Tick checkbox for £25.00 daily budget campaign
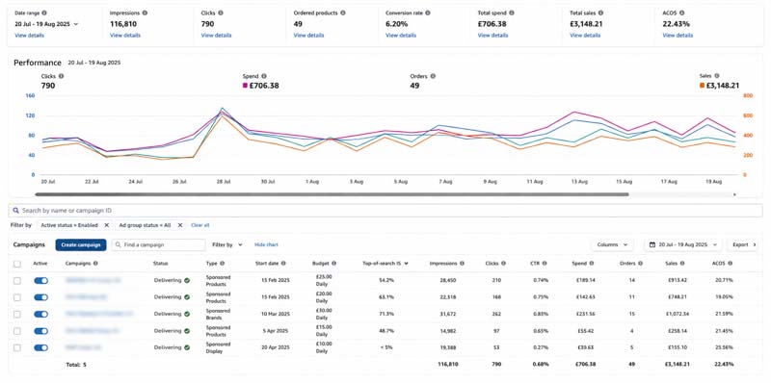 [x=17, y=280]
